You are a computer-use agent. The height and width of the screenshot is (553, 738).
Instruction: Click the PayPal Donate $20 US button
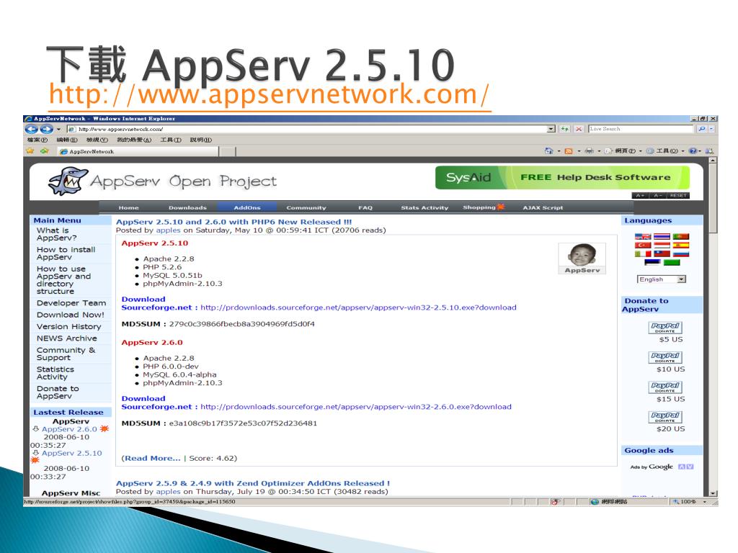(664, 417)
